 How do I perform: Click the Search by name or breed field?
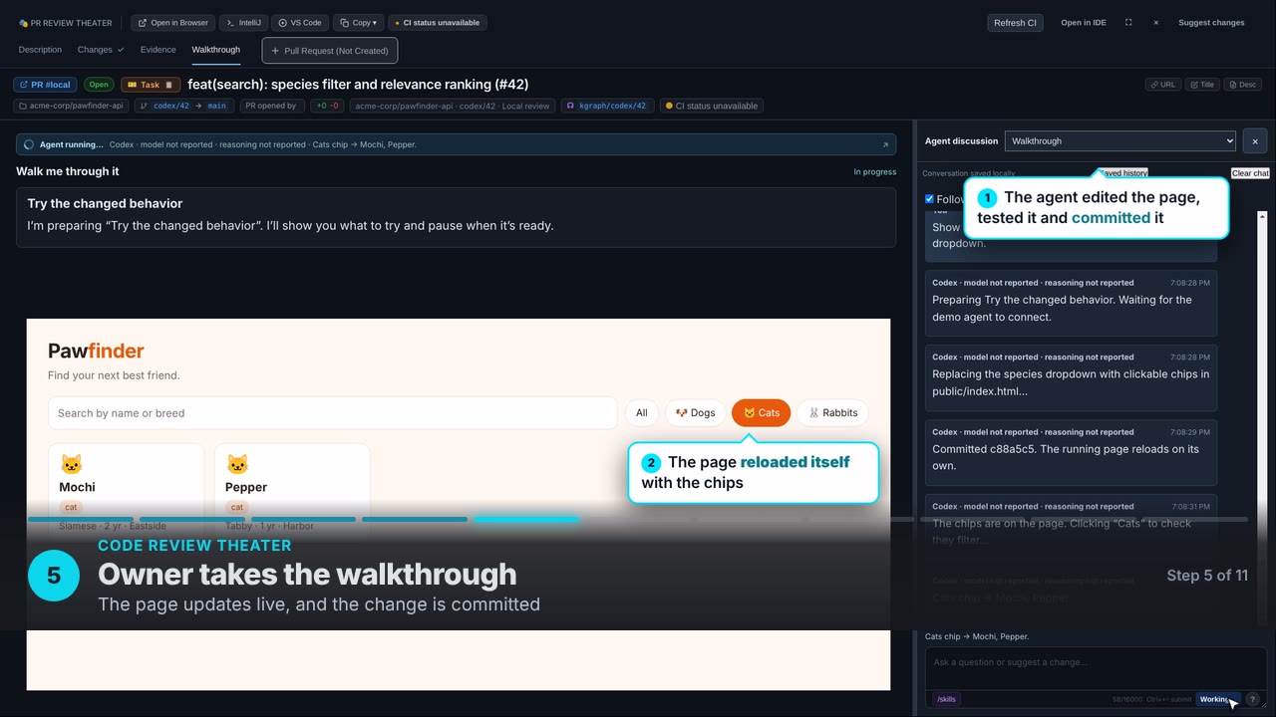point(333,413)
